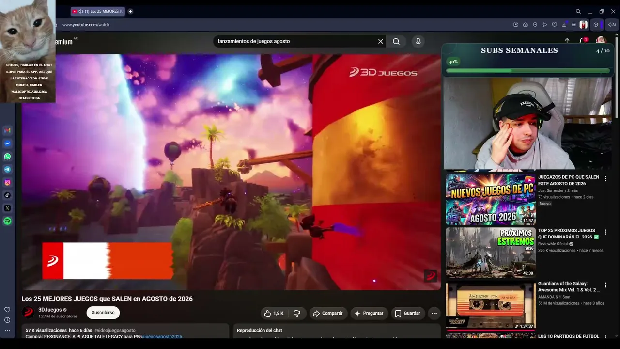Open YouTube notifications bell

[584, 41]
